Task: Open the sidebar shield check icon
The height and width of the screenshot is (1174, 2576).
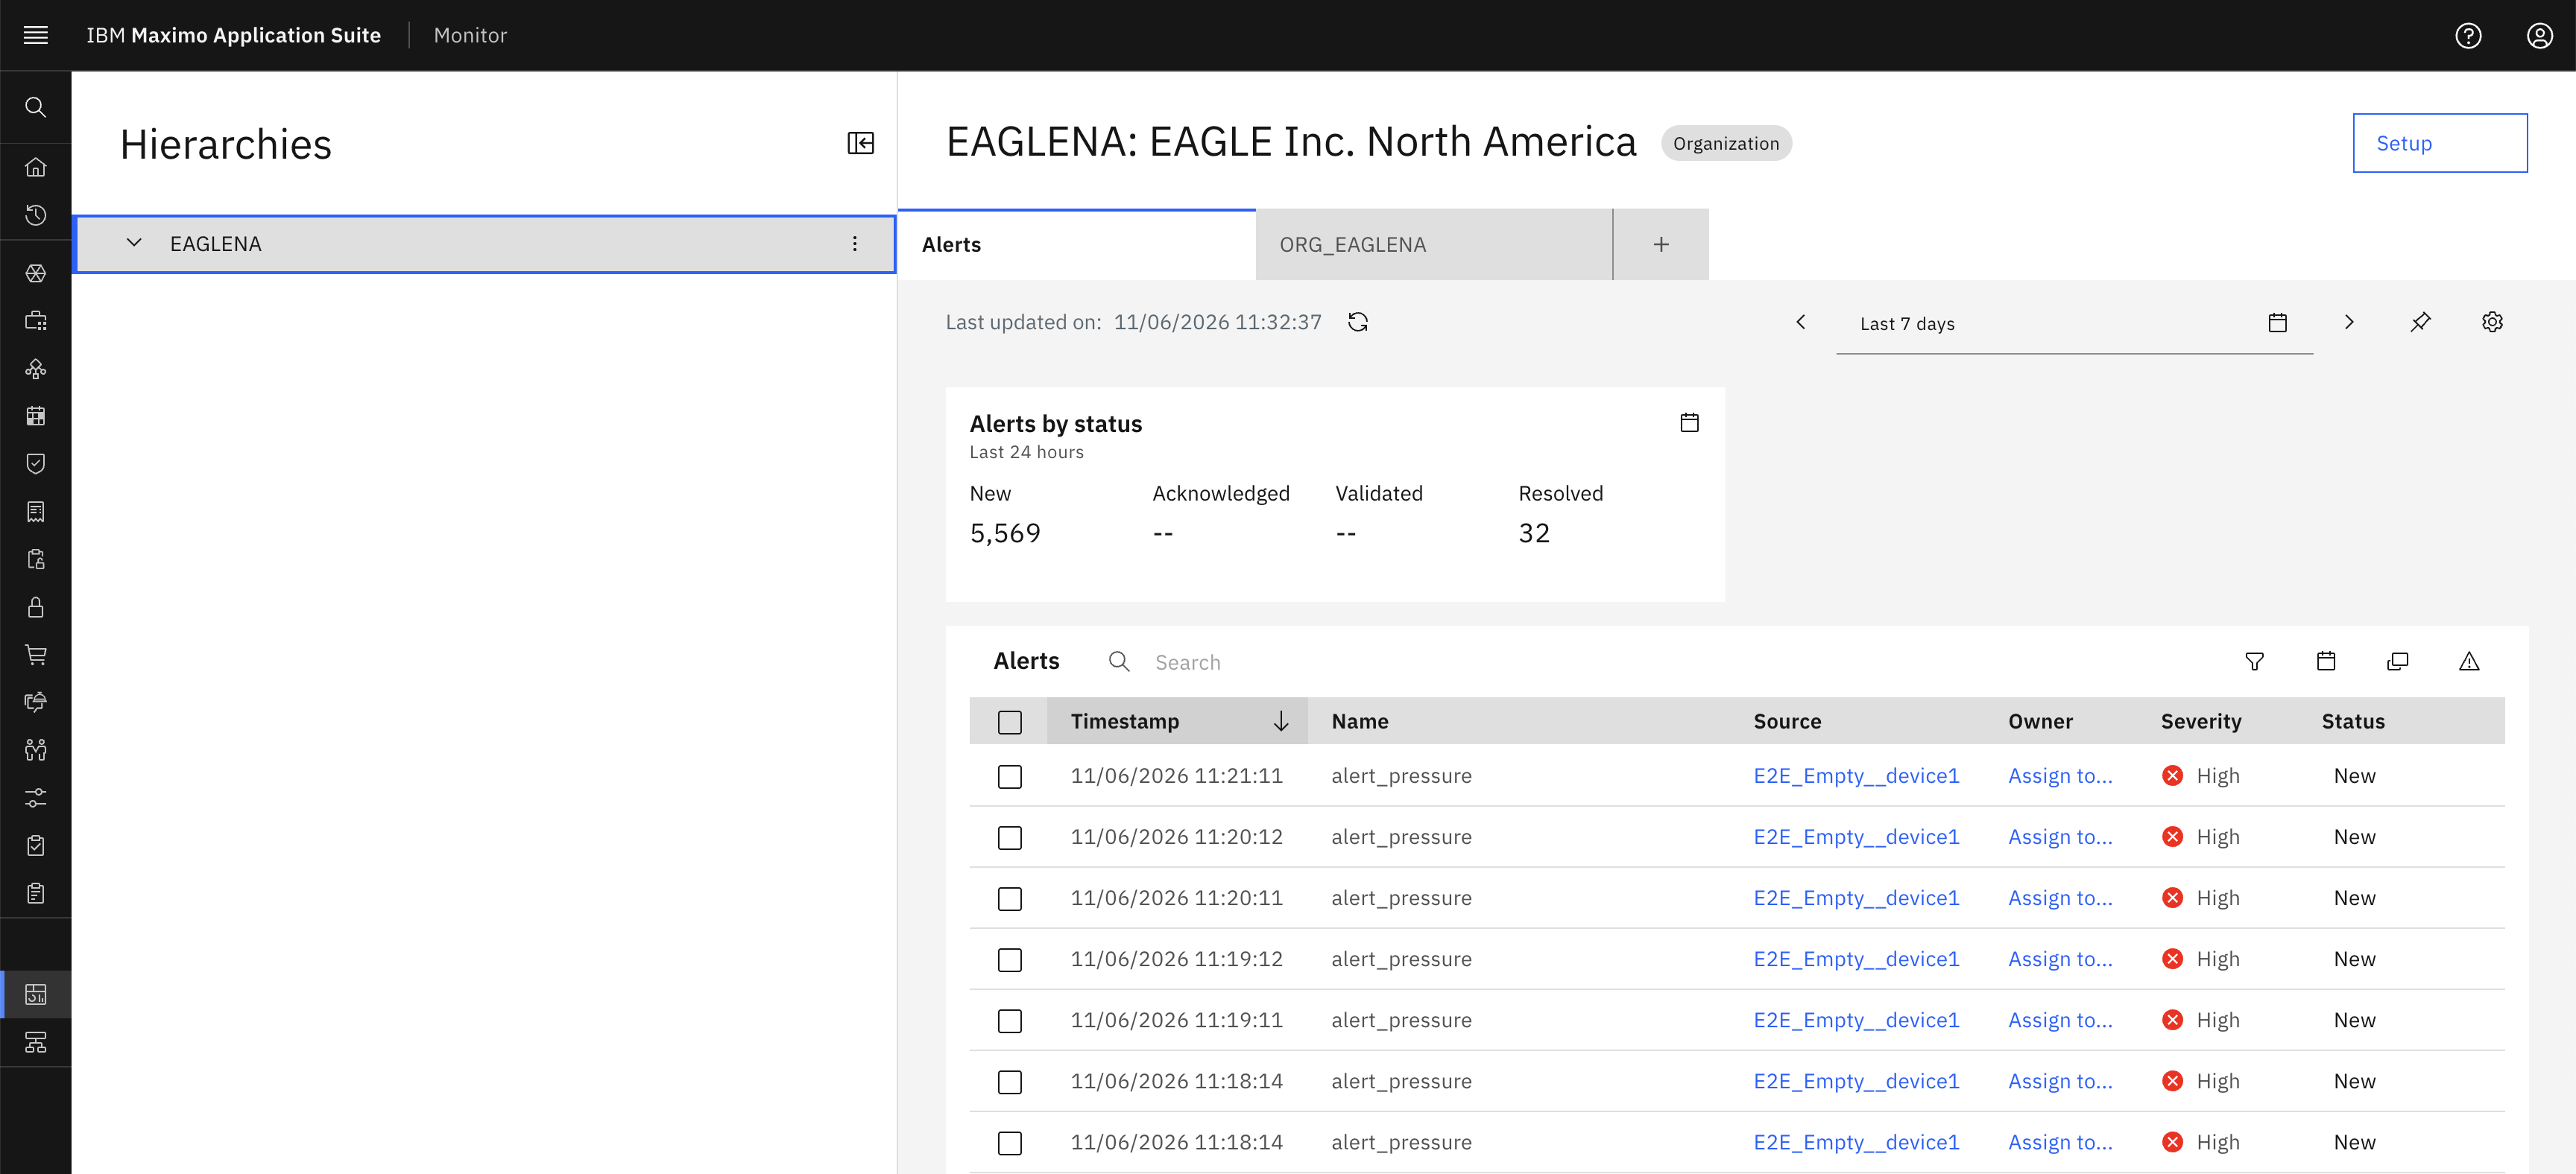Action: coord(36,463)
